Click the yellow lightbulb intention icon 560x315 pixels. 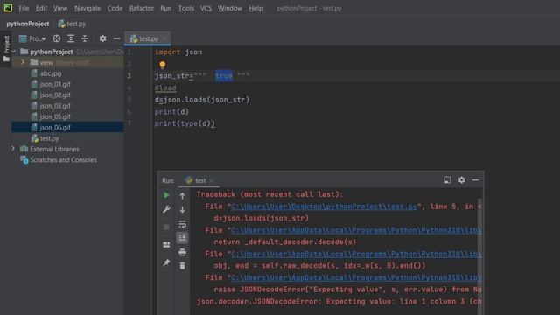163,65
